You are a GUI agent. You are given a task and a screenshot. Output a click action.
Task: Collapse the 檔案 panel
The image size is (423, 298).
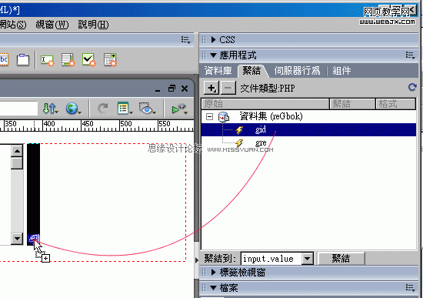click(x=213, y=288)
